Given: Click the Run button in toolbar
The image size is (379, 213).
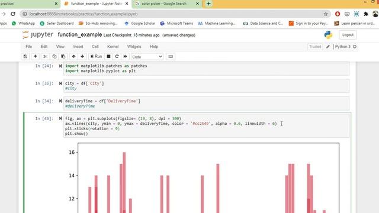Looking at the screenshot, I should pos(96,57).
